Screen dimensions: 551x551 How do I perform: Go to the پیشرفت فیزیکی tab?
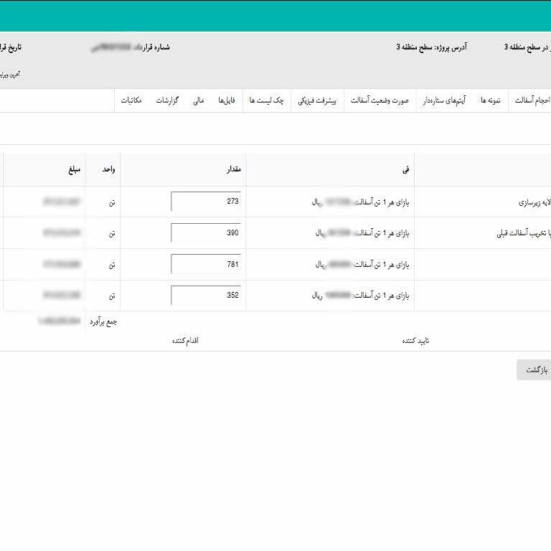pyautogui.click(x=317, y=101)
